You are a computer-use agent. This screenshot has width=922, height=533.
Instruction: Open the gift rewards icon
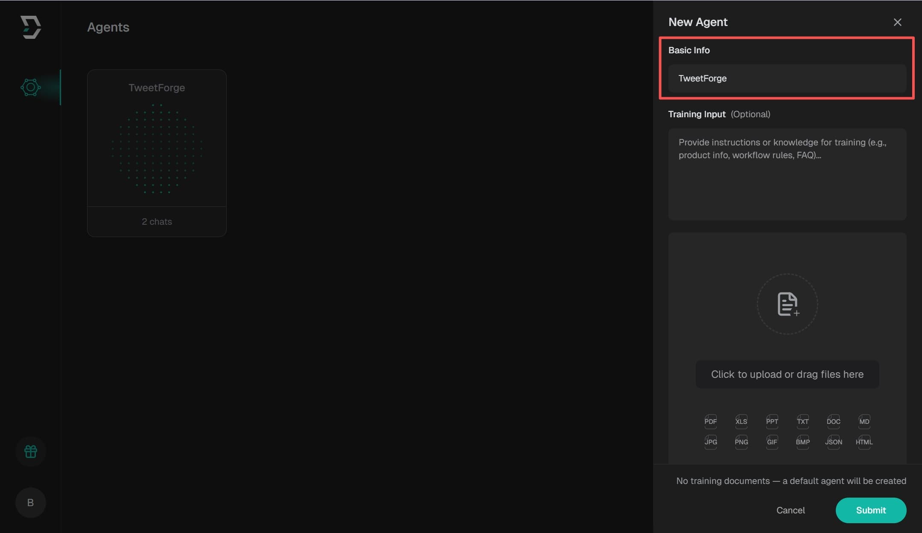[x=31, y=451]
